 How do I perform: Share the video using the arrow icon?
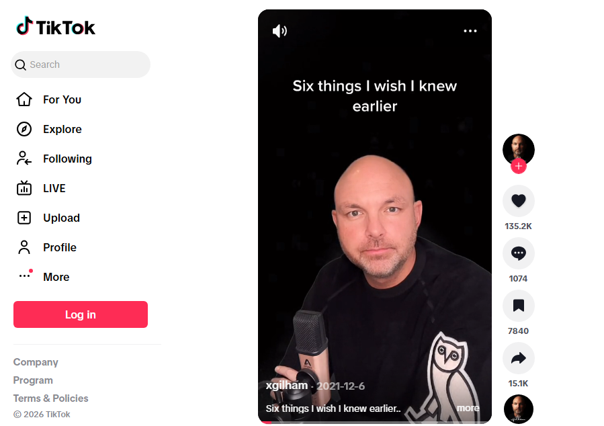[519, 358]
